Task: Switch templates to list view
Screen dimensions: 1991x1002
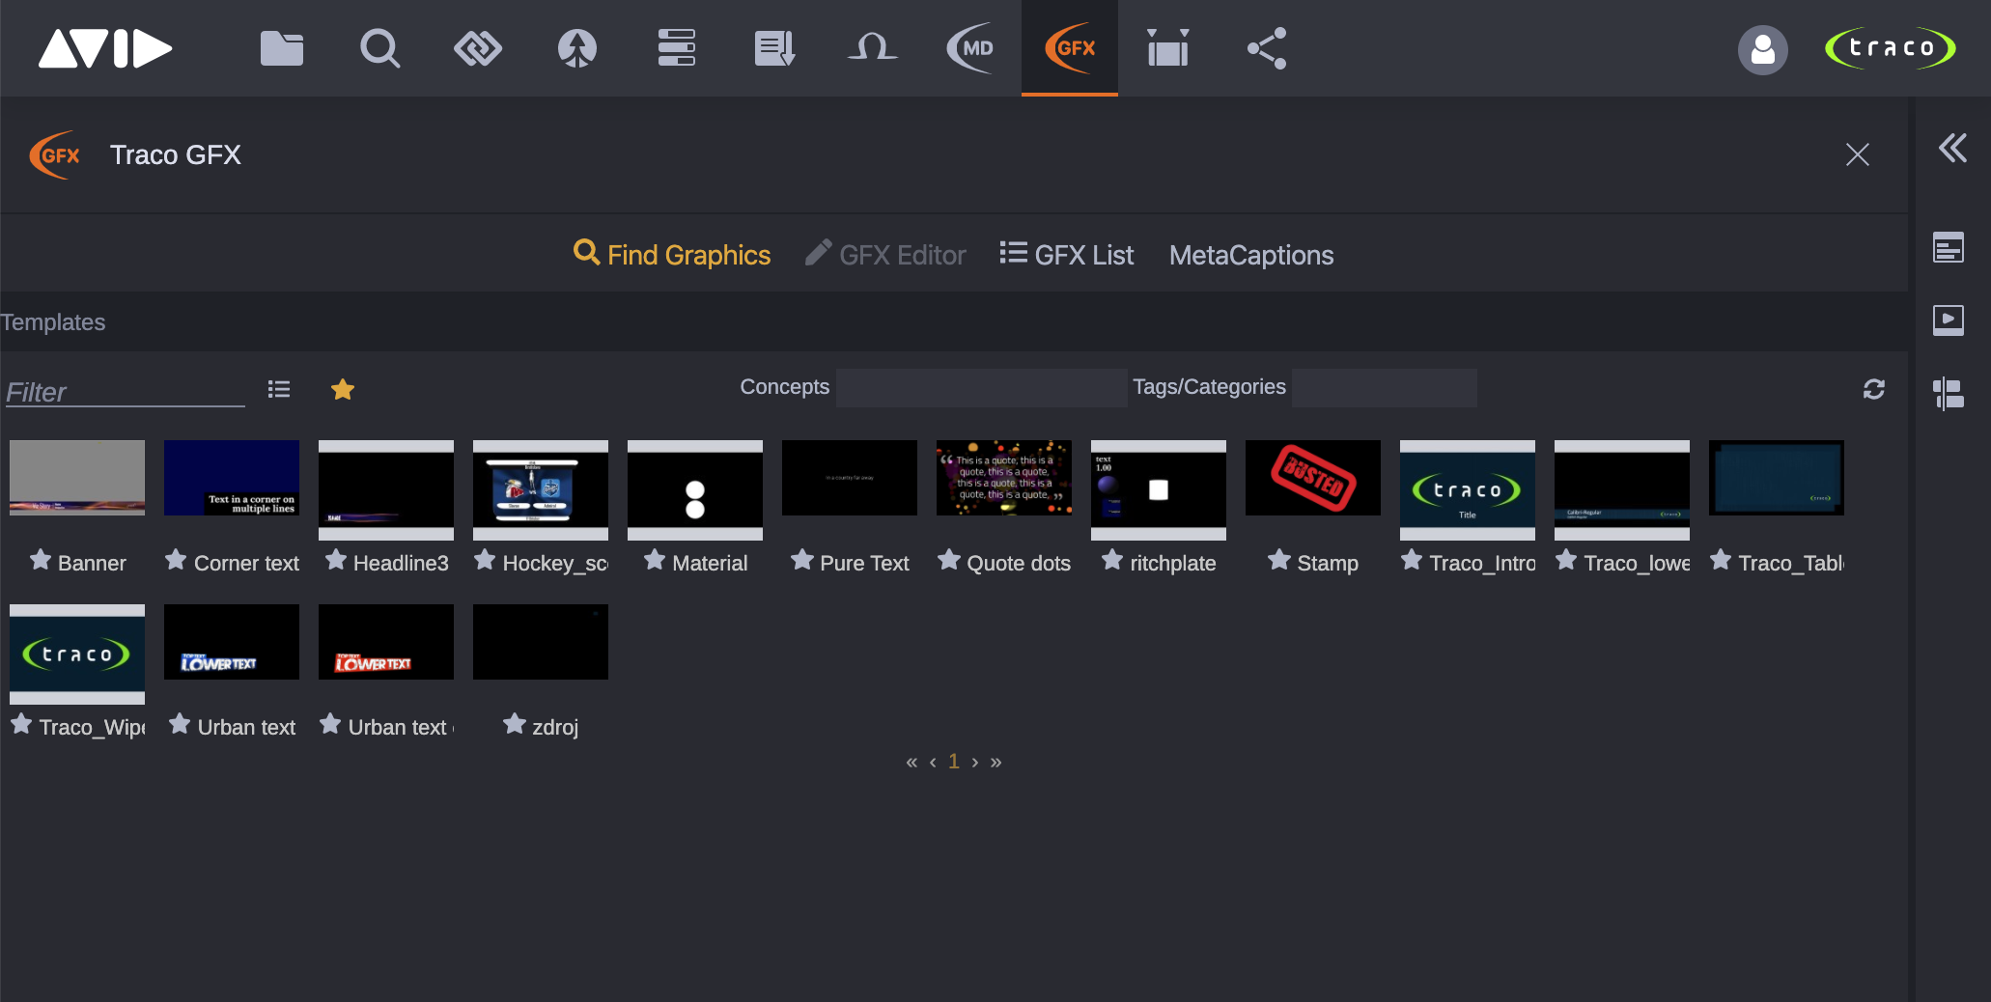Action: (x=279, y=389)
